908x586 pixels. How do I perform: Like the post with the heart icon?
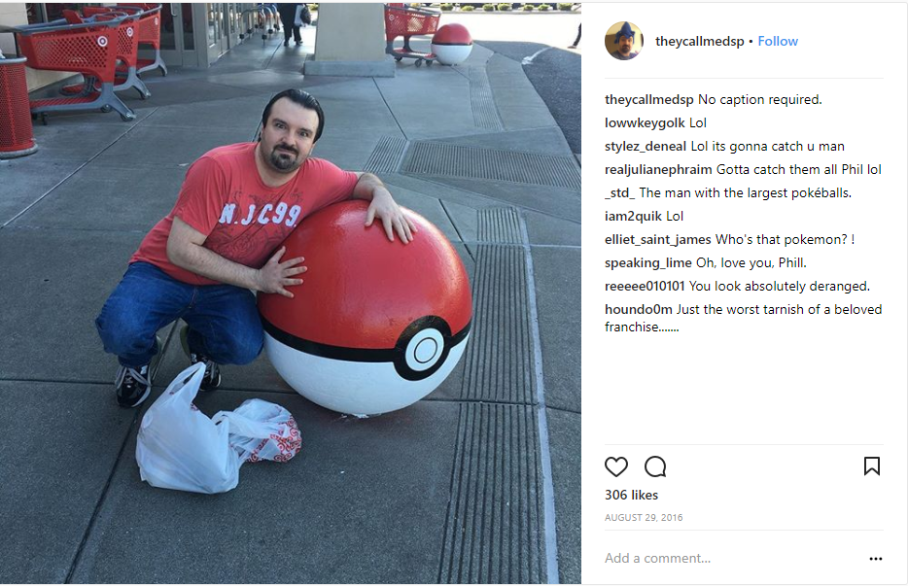(x=616, y=466)
